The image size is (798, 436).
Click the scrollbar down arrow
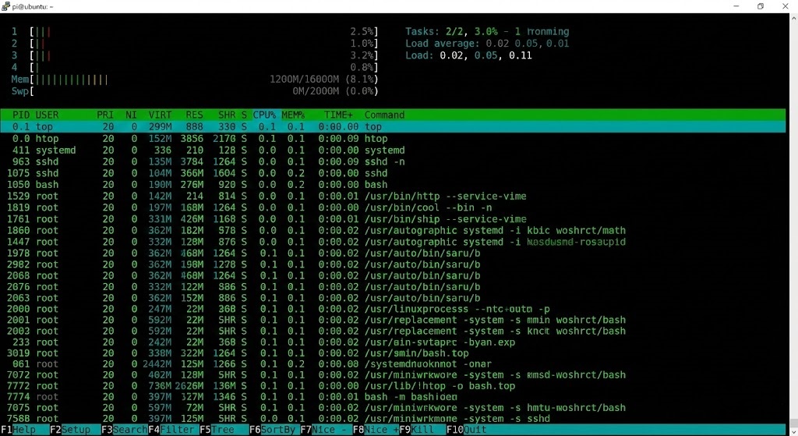(793, 431)
